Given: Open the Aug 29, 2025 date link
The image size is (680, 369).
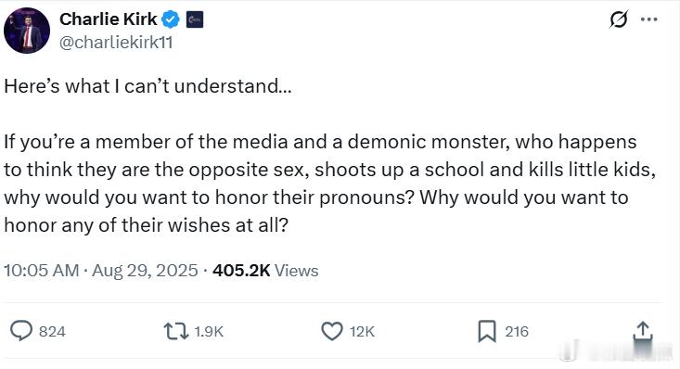Looking at the screenshot, I should tap(145, 271).
